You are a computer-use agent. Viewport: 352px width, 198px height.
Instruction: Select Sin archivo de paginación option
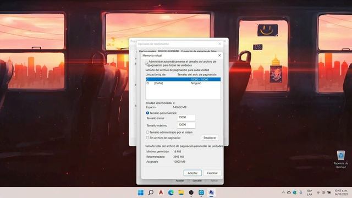tap(147, 137)
